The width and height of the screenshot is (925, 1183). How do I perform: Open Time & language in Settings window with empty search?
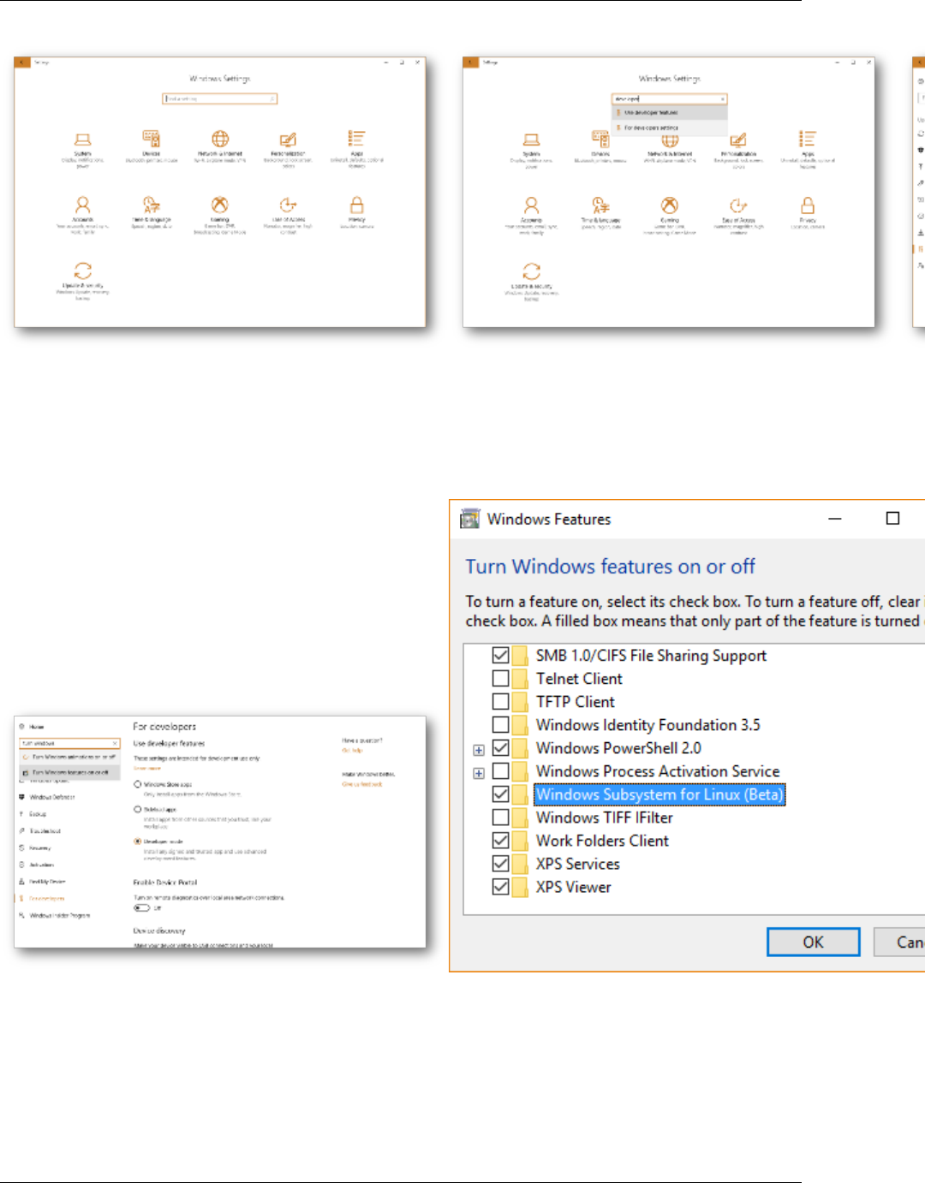[x=151, y=212]
